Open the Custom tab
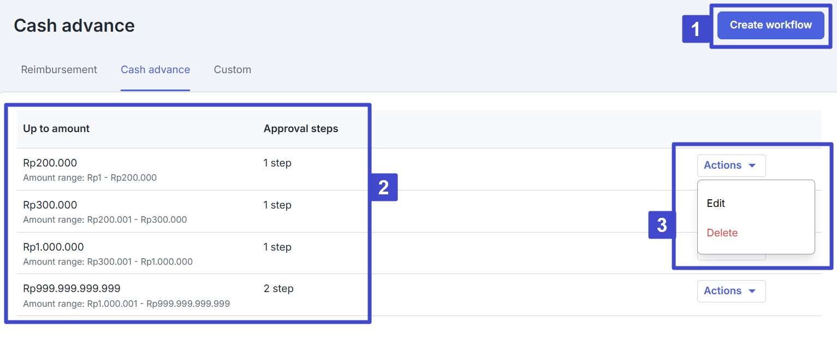This screenshot has width=837, height=339. [232, 70]
